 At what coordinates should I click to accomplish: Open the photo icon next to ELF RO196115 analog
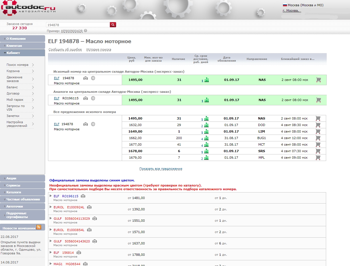pyautogui.click(x=85, y=99)
